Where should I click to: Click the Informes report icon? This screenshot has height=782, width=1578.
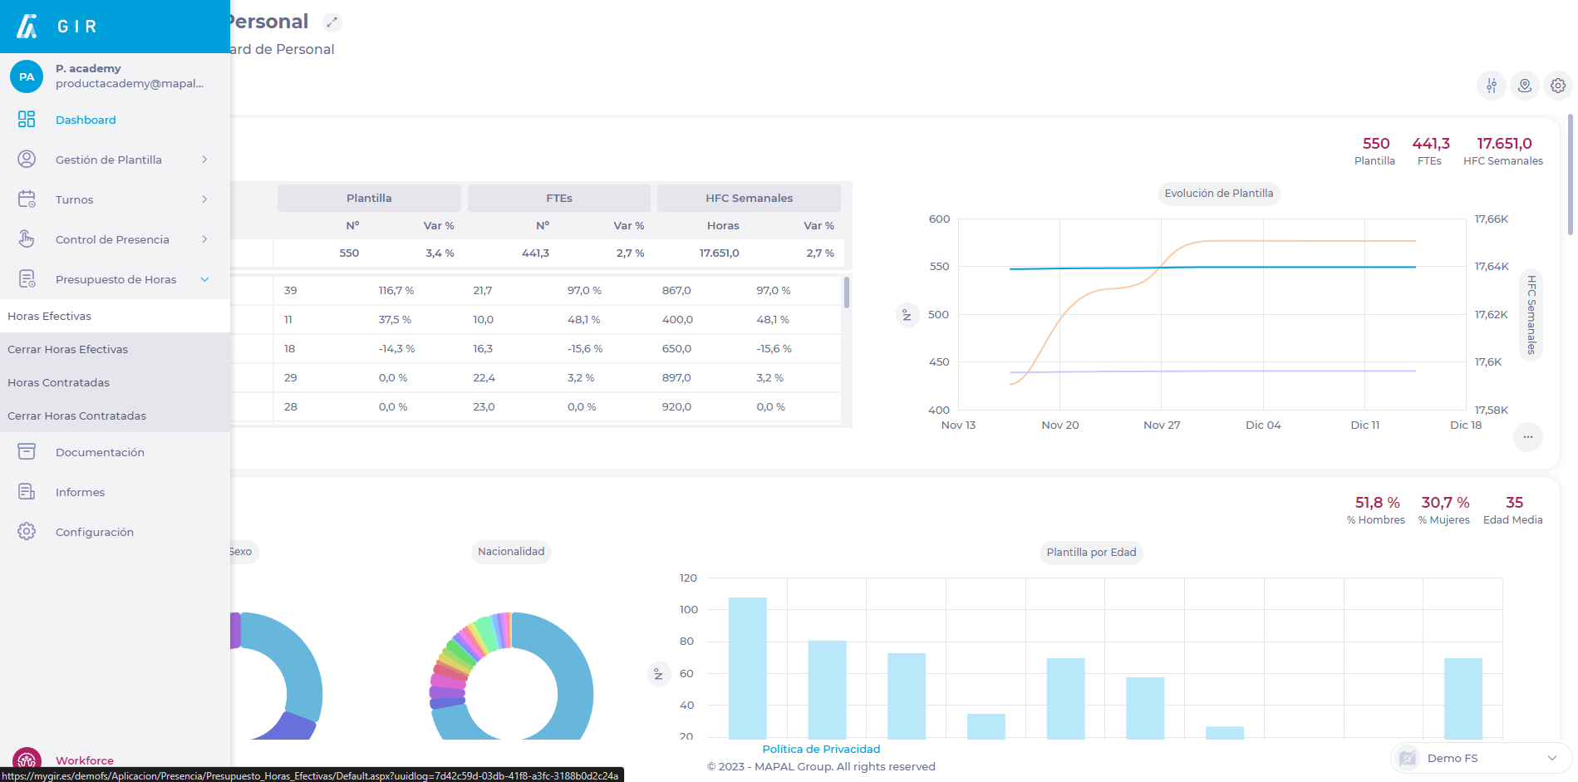(x=27, y=492)
